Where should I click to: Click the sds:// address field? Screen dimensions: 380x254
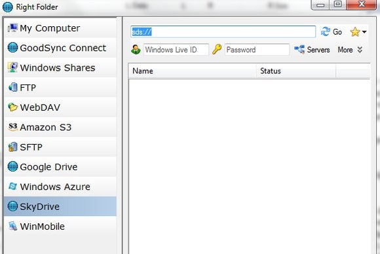coord(223,31)
